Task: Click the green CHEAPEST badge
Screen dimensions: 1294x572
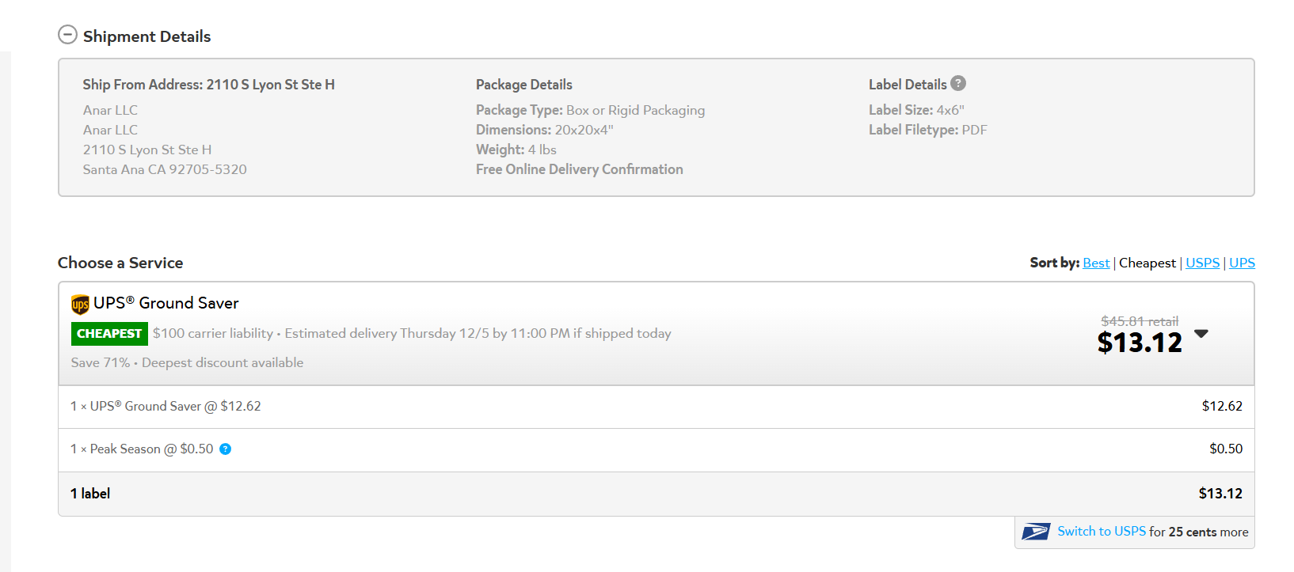Action: [109, 334]
